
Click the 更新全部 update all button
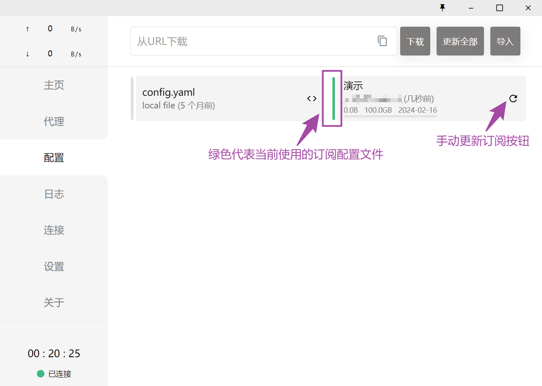point(460,42)
